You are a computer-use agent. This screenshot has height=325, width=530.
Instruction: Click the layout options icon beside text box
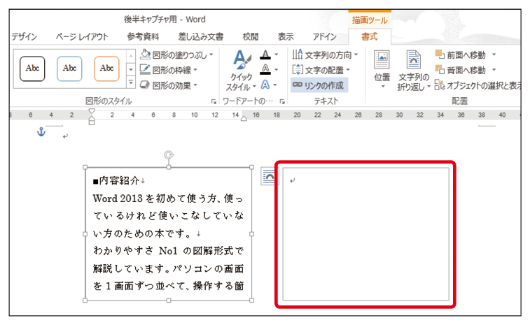click(267, 177)
